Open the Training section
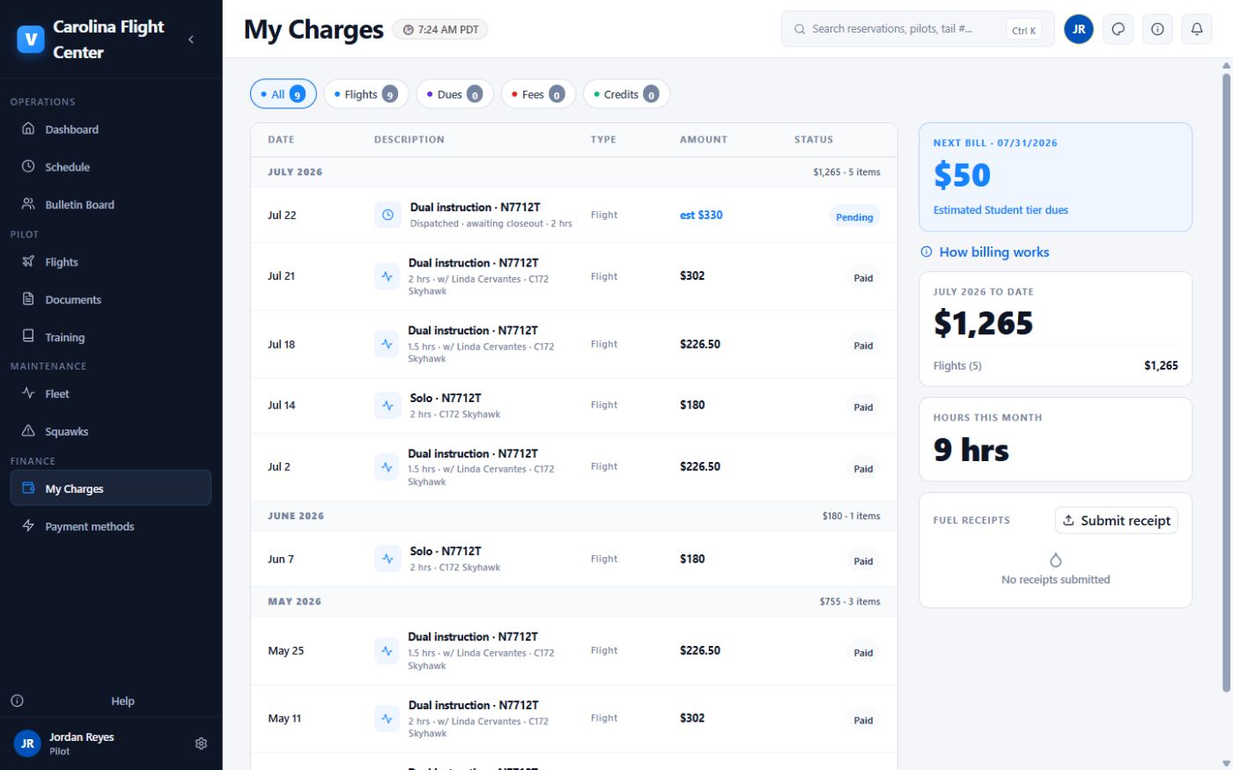The height and width of the screenshot is (770, 1233). (111, 338)
